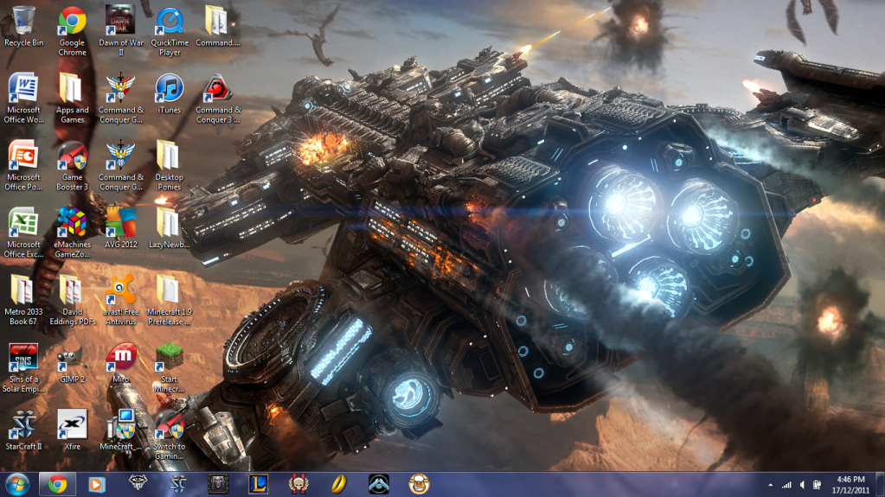
Task: Select the iTunes desktop shortcut
Action: 170,94
